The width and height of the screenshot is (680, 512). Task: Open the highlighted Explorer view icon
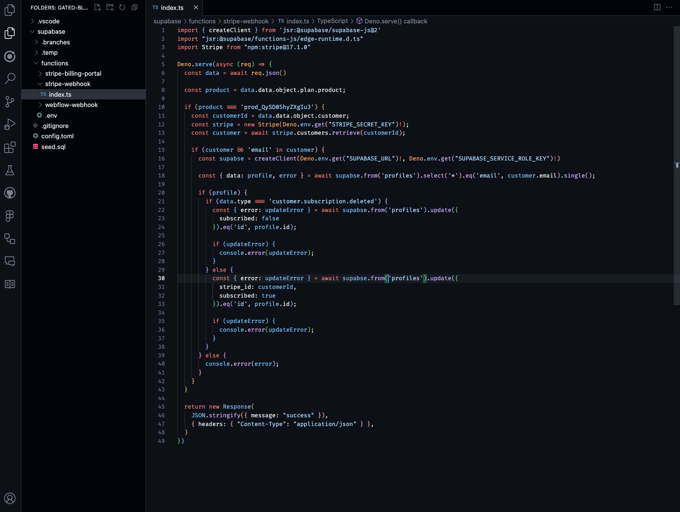click(10, 33)
